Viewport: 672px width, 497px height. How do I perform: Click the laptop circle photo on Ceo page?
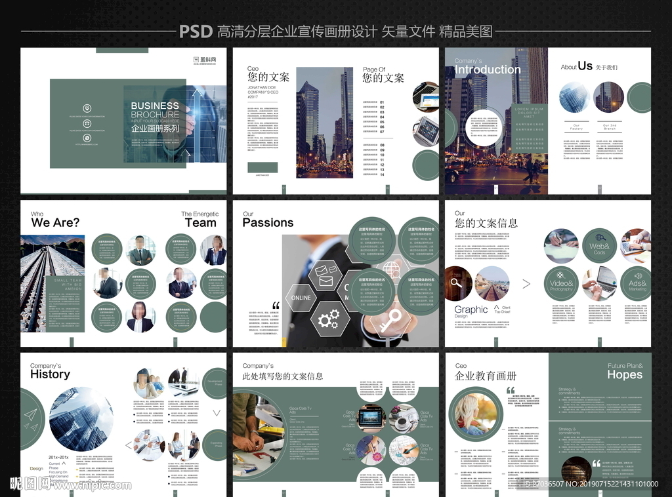coord(425,97)
